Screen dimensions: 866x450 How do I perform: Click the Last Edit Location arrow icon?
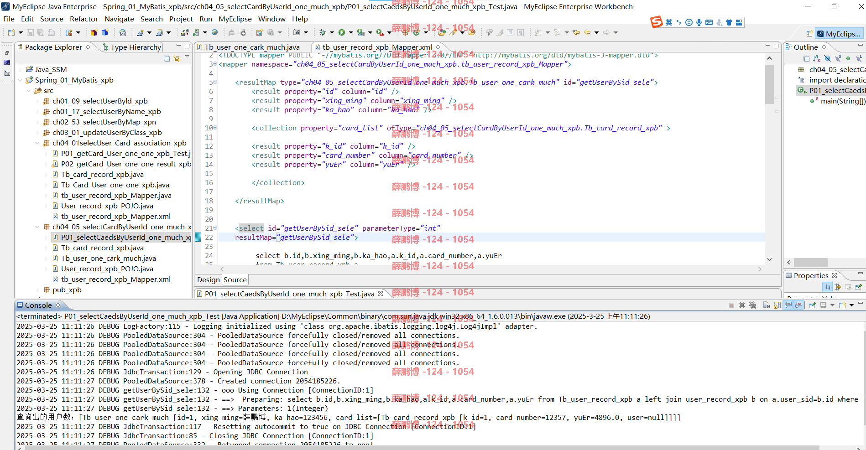point(576,32)
